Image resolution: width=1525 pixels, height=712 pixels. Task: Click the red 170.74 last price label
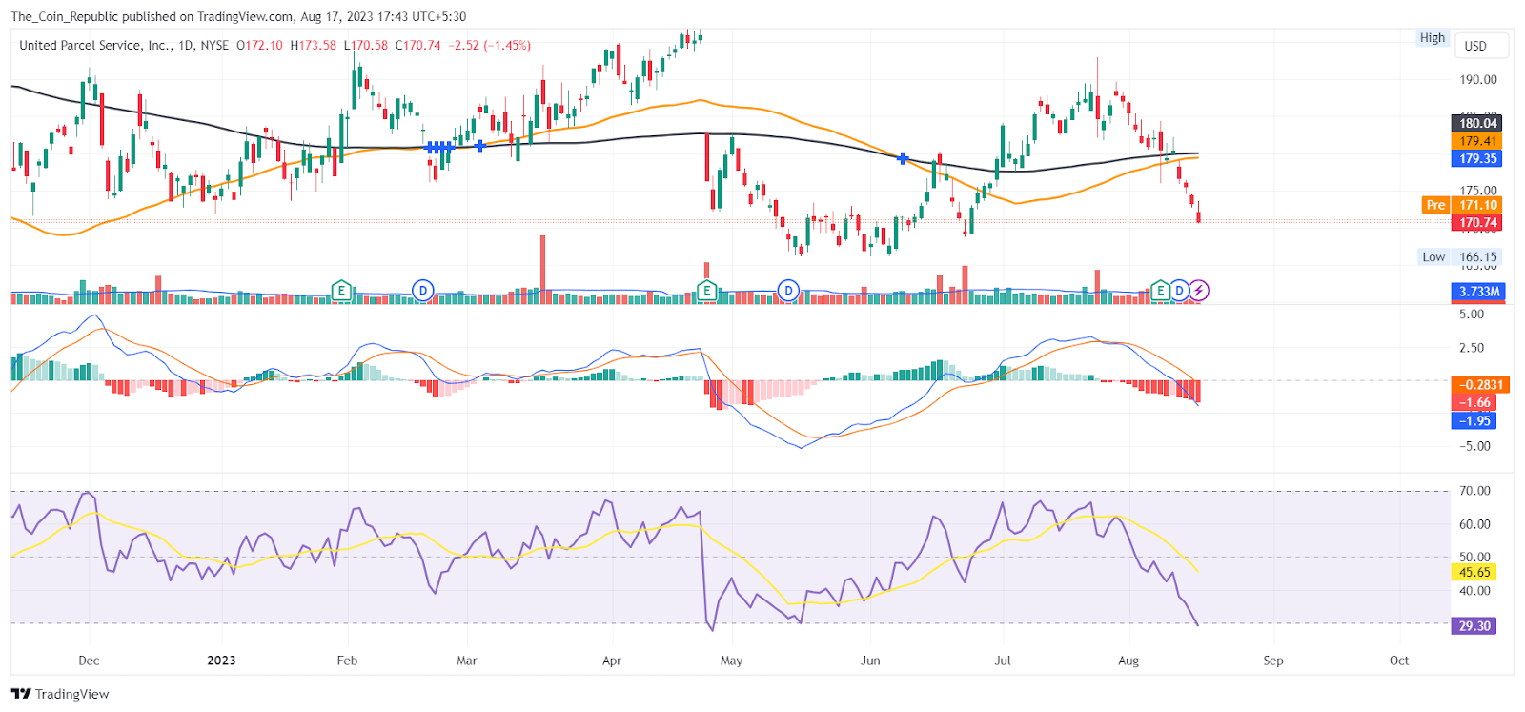pyautogui.click(x=1478, y=223)
